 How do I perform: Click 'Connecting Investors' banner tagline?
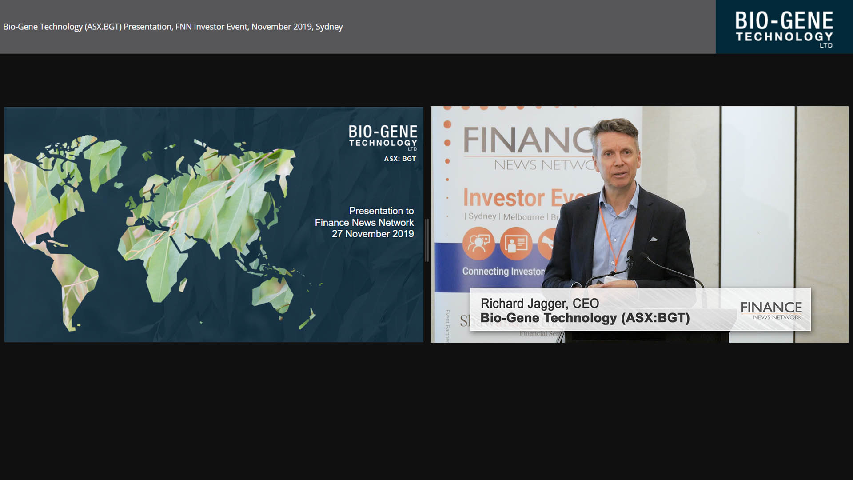tap(503, 271)
